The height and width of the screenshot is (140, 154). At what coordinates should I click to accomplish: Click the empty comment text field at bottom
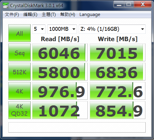click(77, 128)
